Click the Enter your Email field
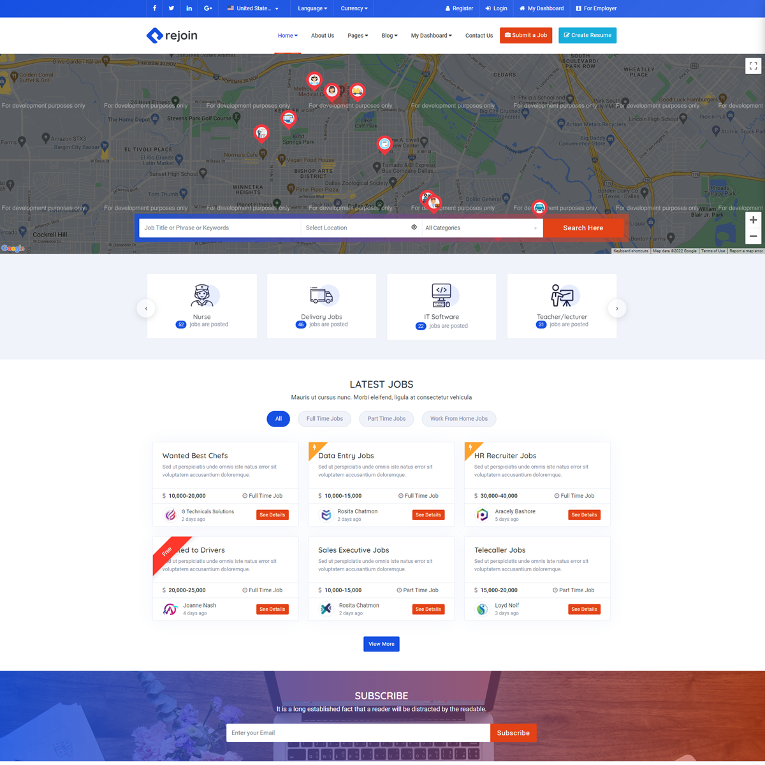This screenshot has width=765, height=765. pos(358,733)
